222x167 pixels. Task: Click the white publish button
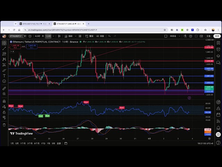(217, 36)
